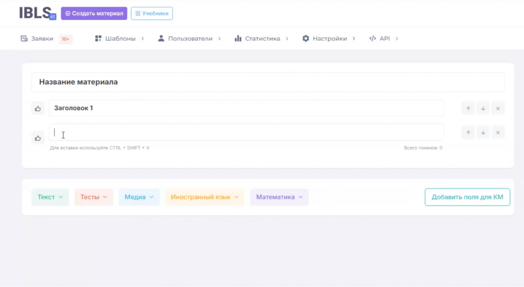Click the Создать материал button
The height and width of the screenshot is (287, 524).
(94, 13)
